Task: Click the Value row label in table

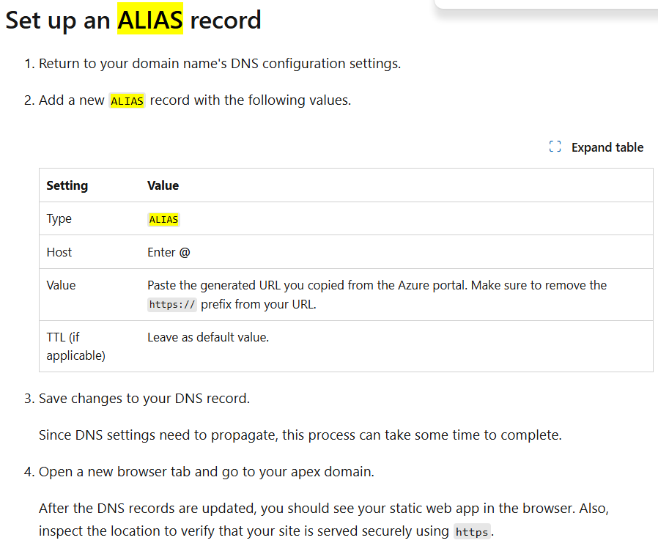Action: pyautogui.click(x=61, y=285)
